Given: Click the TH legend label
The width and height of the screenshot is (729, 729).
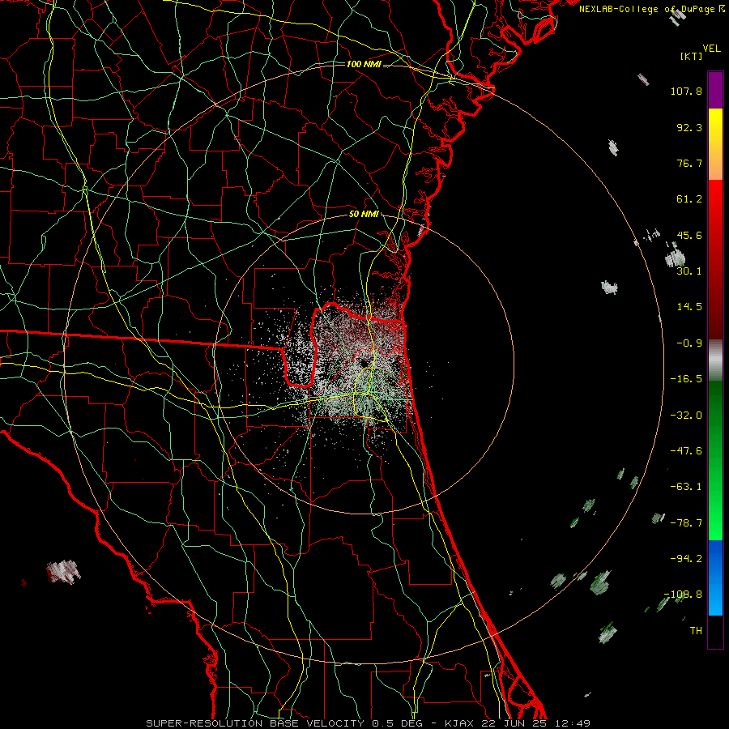Looking at the screenshot, I should pyautogui.click(x=696, y=631).
